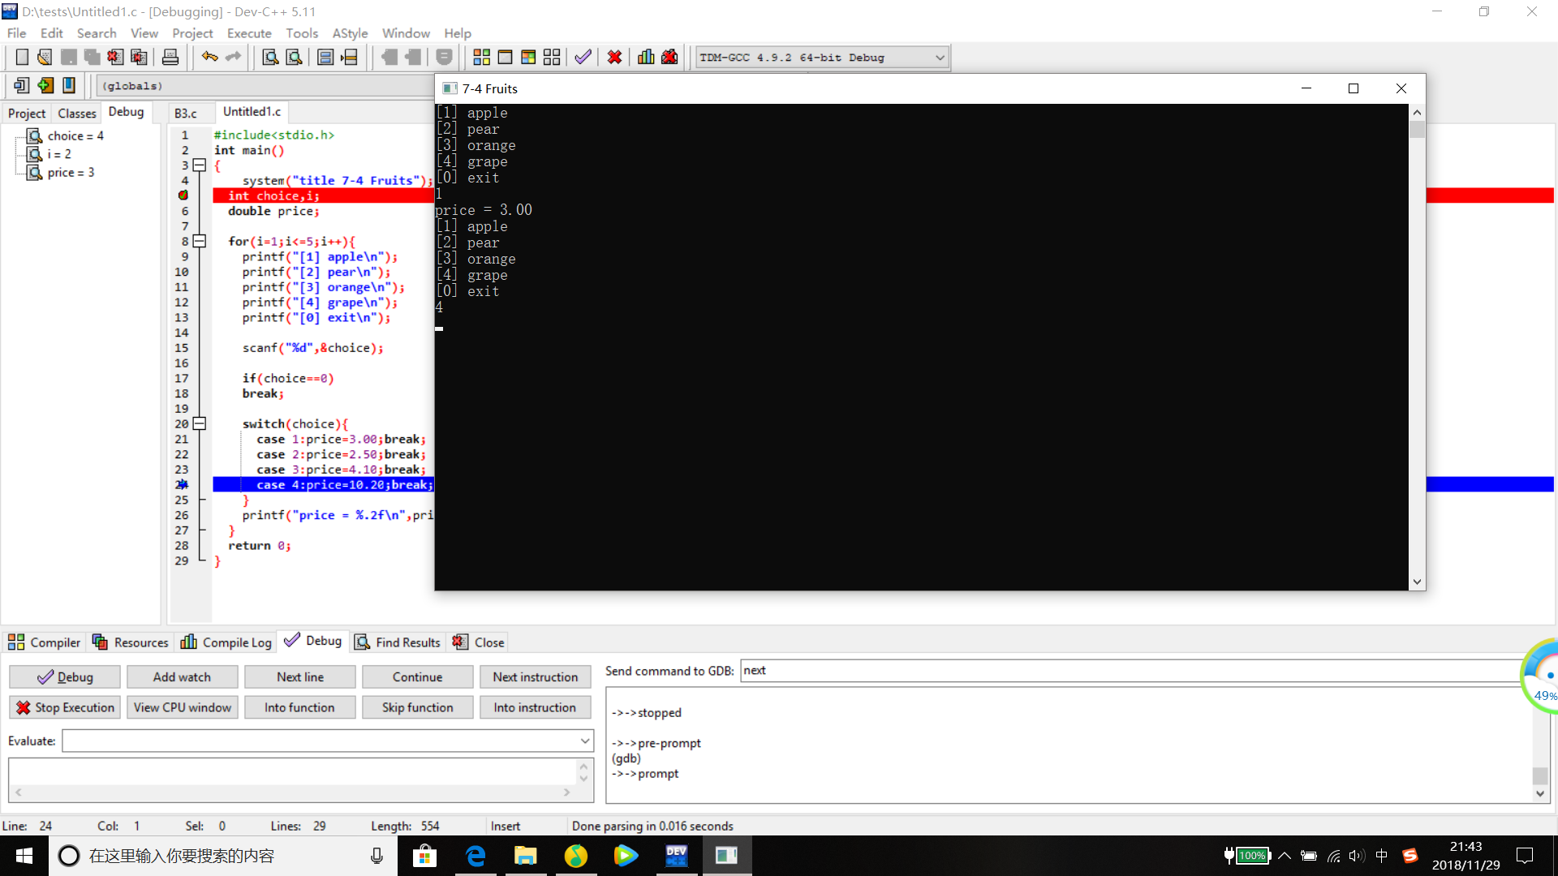Open the Execute menu
1558x876 pixels.
(249, 33)
